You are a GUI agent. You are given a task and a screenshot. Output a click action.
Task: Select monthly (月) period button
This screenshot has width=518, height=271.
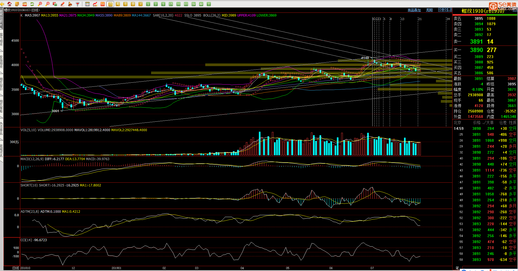pos(125,4)
